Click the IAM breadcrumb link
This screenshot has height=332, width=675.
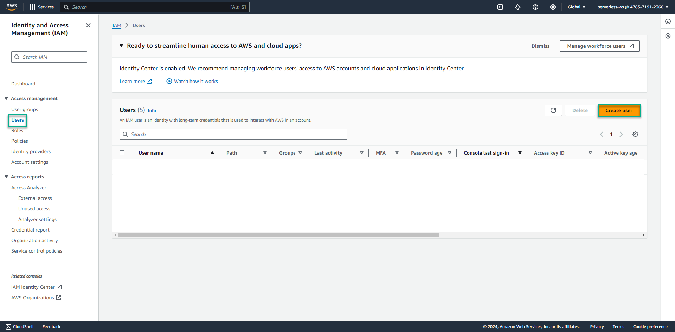[x=117, y=25]
